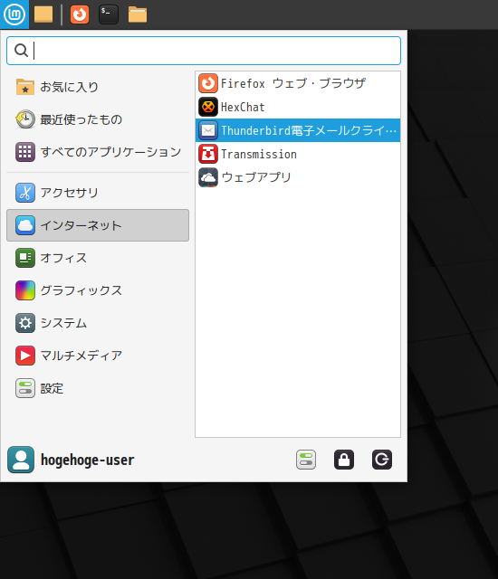
Task: Click the hogehoge-user avatar icon
Action: 21,460
